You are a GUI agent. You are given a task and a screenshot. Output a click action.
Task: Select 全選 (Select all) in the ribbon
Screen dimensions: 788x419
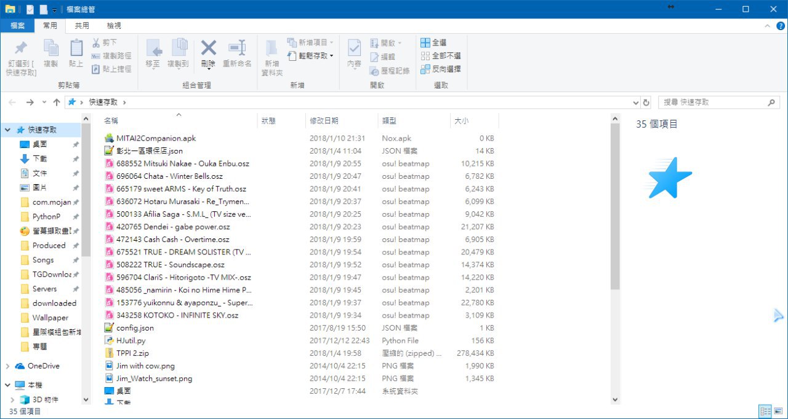click(x=433, y=43)
